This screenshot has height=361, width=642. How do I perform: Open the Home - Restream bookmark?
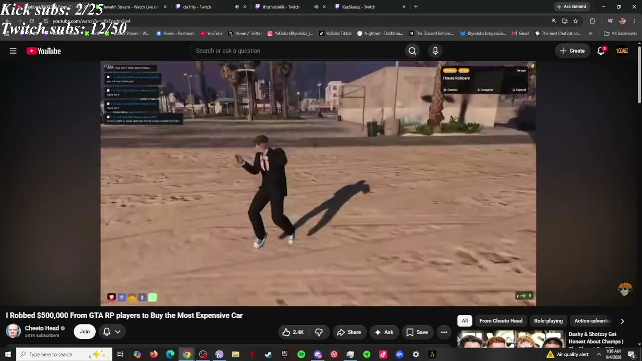pyautogui.click(x=175, y=34)
